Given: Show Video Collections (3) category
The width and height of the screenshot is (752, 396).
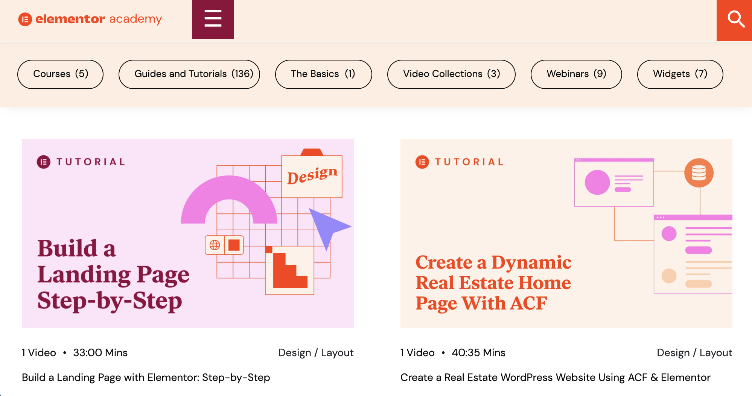Looking at the screenshot, I should (451, 74).
